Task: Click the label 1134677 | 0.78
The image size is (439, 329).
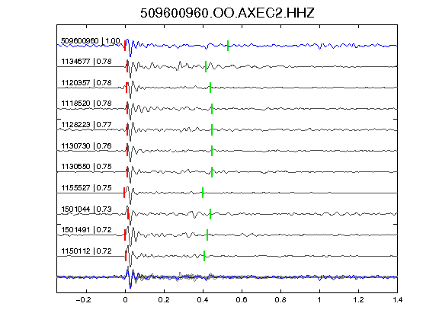Action: [x=87, y=61]
